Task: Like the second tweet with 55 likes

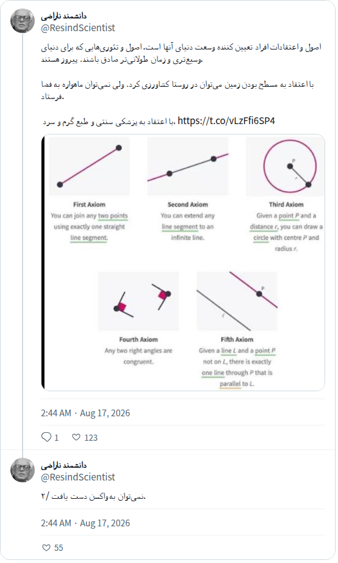Action: [46, 547]
